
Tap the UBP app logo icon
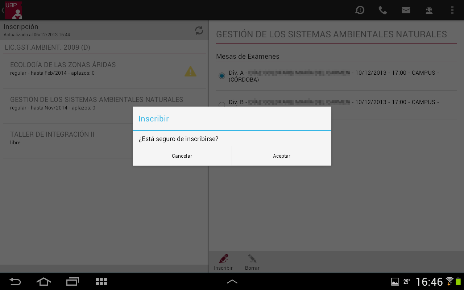[13, 10]
